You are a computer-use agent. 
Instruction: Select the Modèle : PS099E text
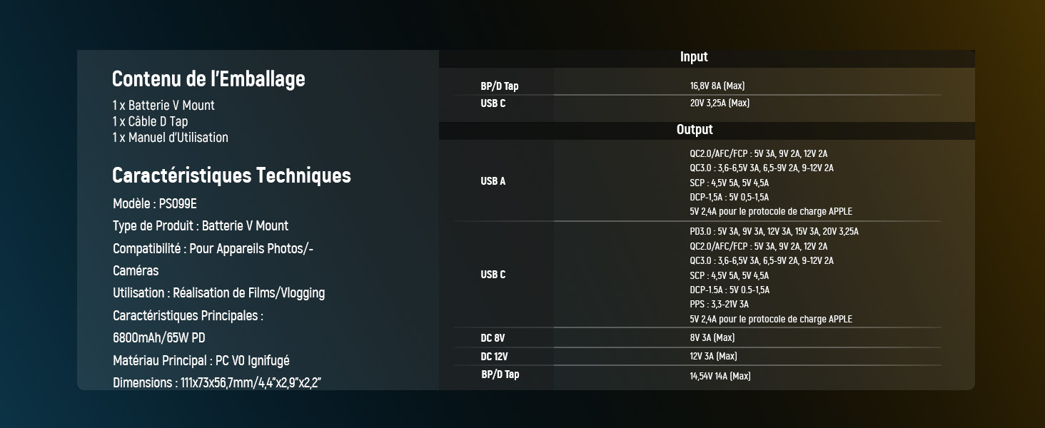[155, 204]
